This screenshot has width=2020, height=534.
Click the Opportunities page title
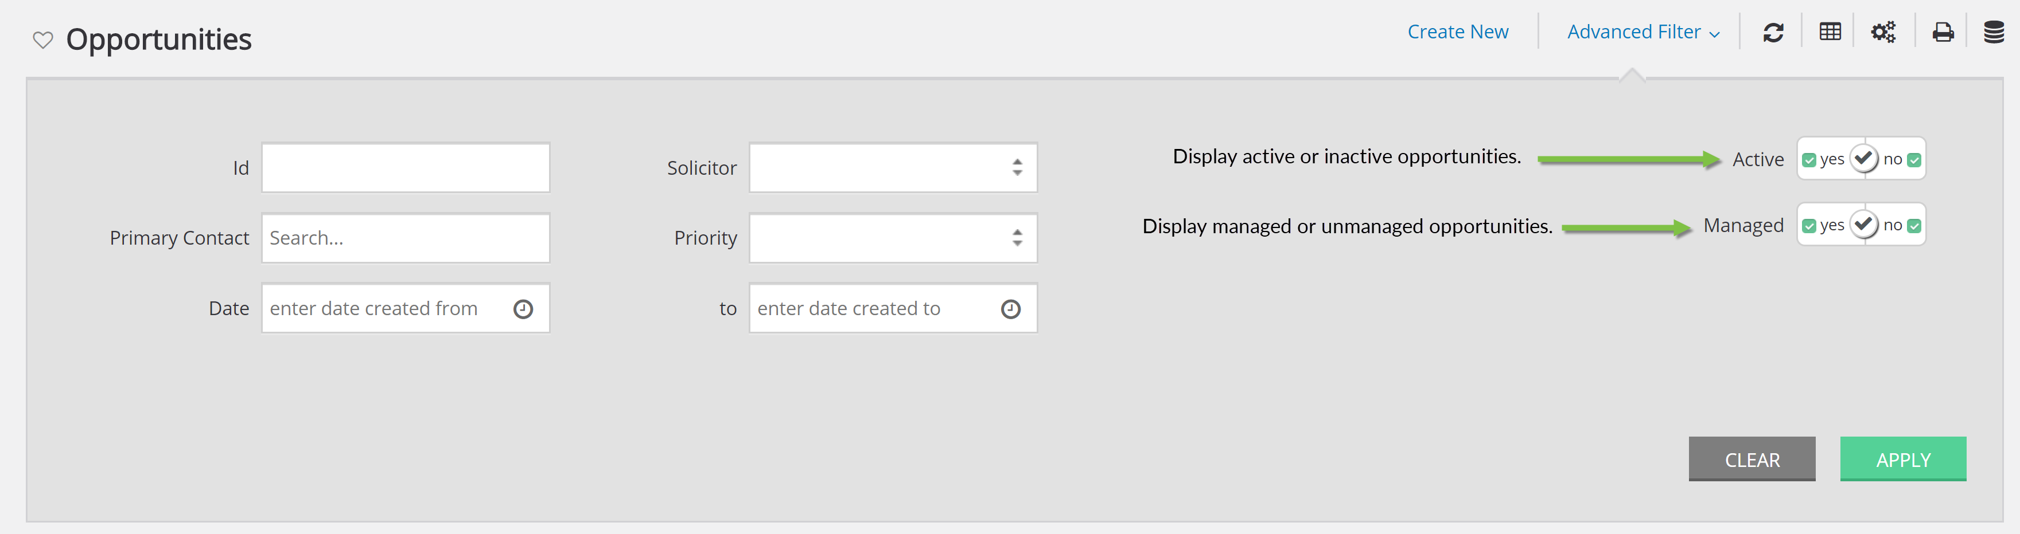click(158, 40)
